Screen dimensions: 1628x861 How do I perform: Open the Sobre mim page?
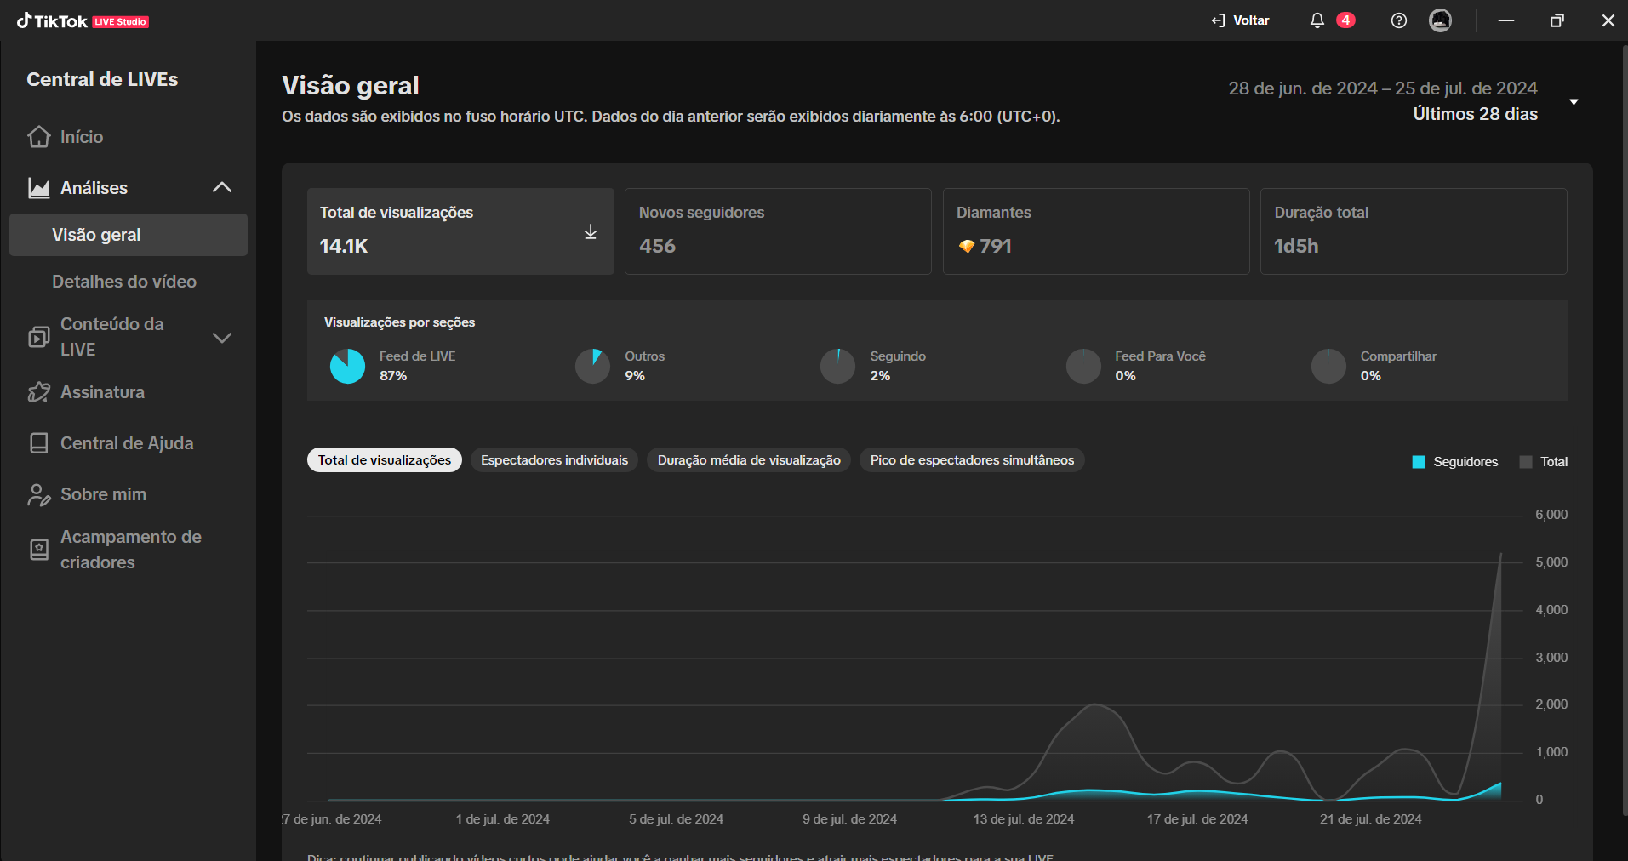click(103, 494)
